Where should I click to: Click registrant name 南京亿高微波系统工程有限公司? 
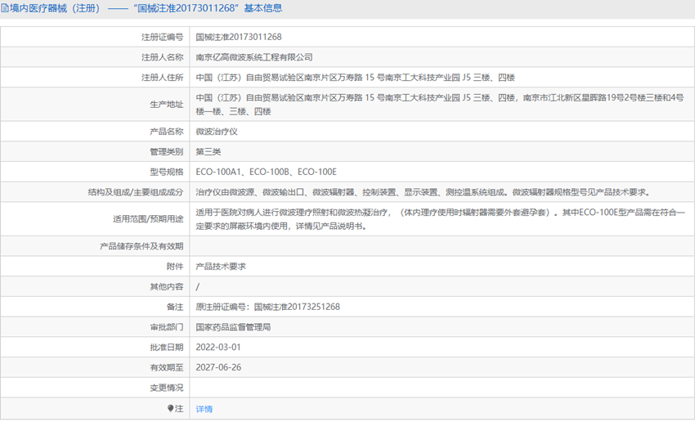coord(254,57)
